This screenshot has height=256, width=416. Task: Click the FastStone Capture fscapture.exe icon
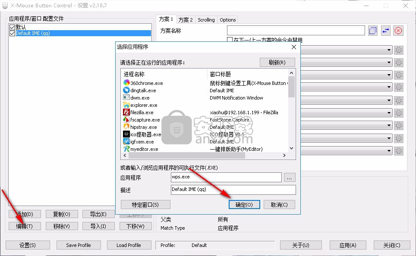click(126, 119)
